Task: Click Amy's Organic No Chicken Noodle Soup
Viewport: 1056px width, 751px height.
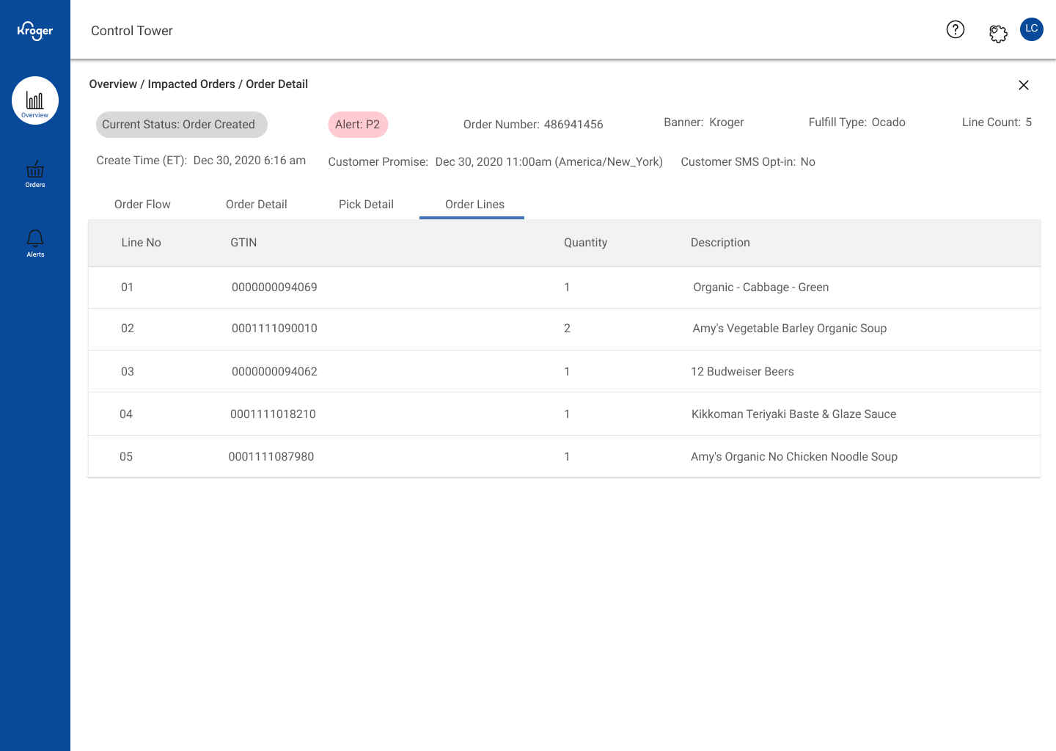Action: point(794,457)
